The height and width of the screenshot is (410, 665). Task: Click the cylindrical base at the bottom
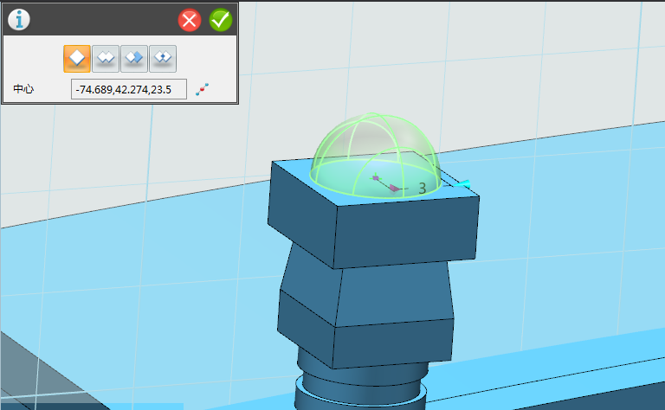(359, 394)
